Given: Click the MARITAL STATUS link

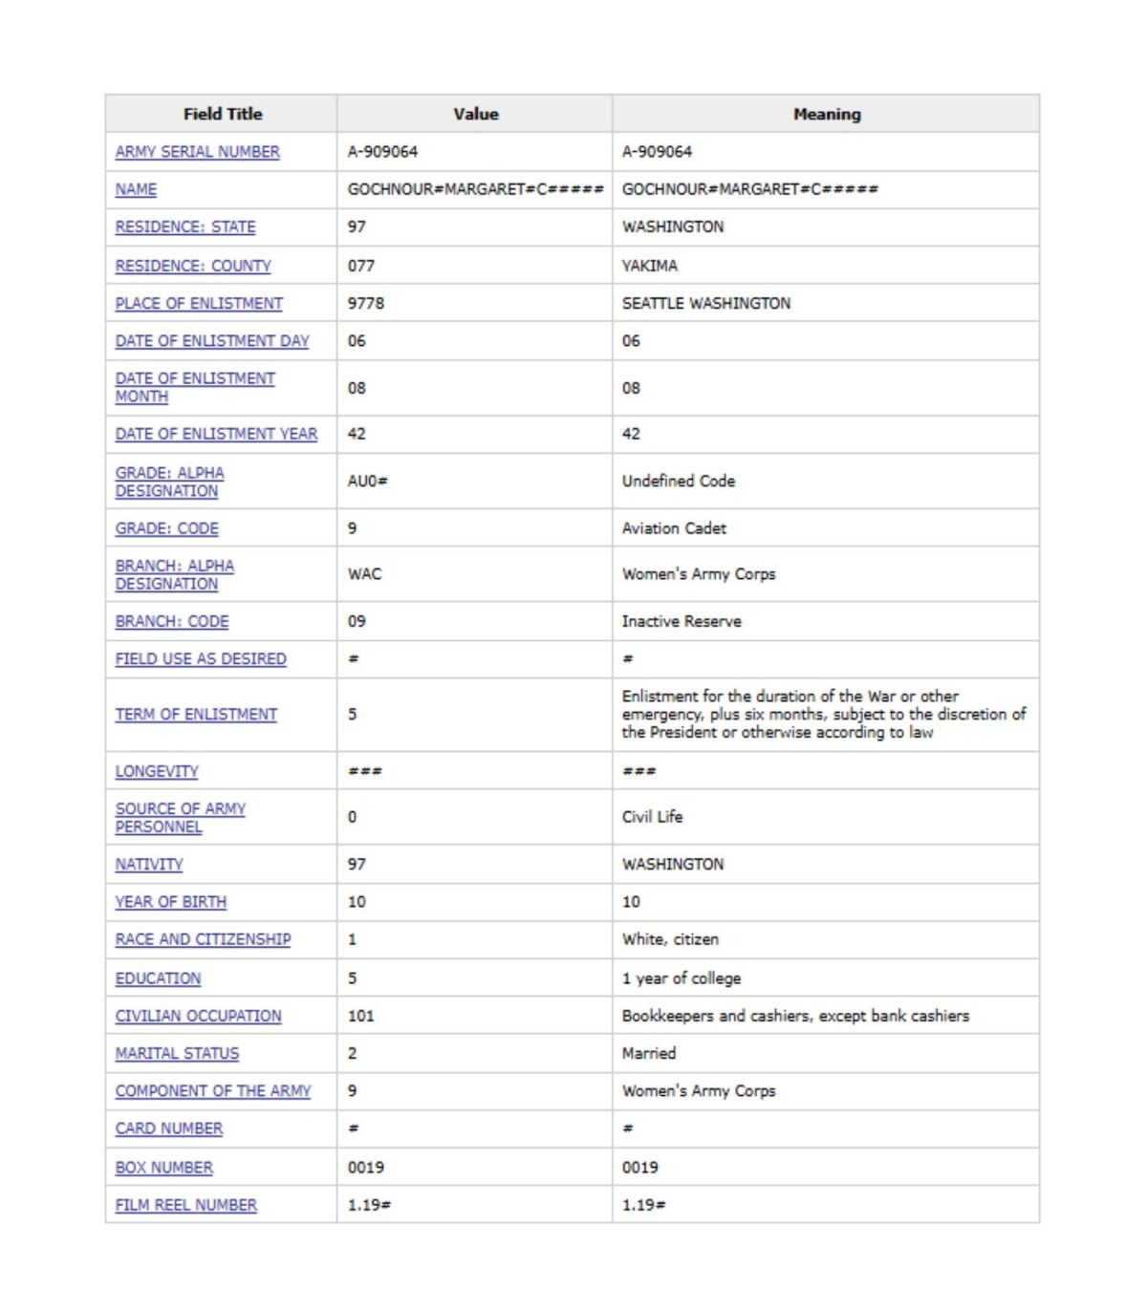Looking at the screenshot, I should pyautogui.click(x=177, y=1053).
